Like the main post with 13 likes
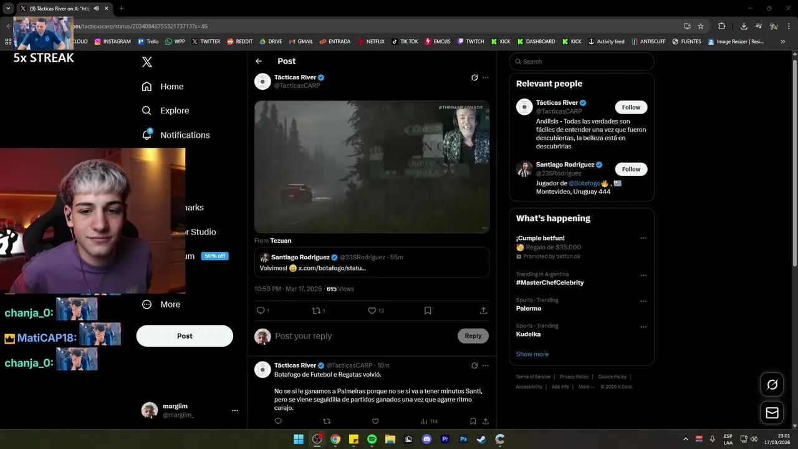 coord(375,311)
